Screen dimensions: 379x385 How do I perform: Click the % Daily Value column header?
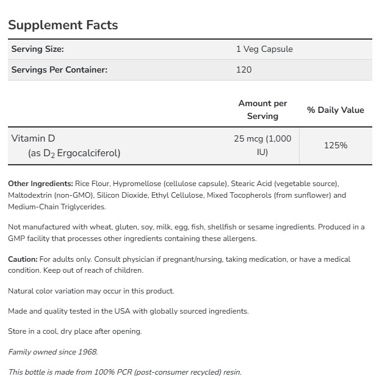click(x=335, y=110)
